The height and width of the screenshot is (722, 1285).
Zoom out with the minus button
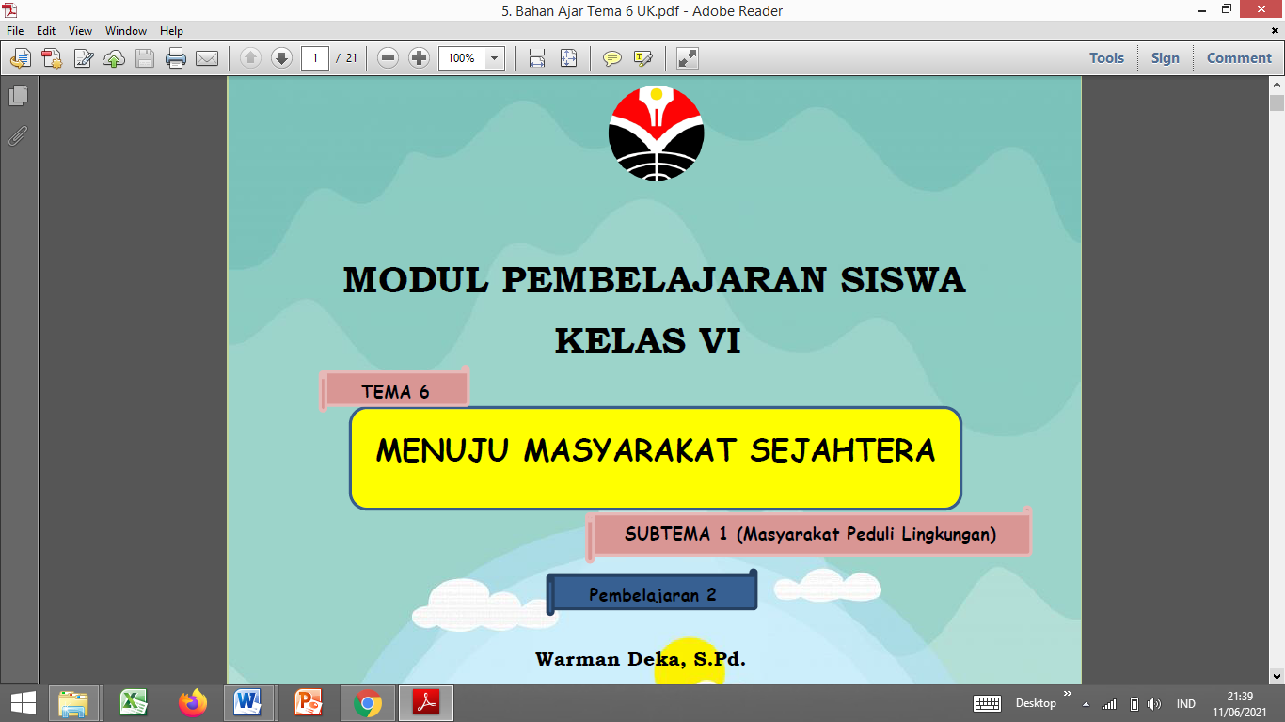(389, 58)
